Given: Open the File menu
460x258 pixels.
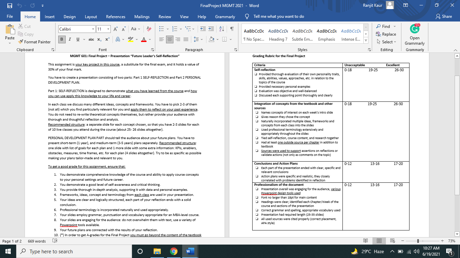Looking at the screenshot, I should tap(10, 17).
